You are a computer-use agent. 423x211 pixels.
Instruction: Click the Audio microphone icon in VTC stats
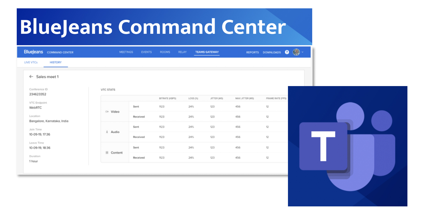pos(107,132)
